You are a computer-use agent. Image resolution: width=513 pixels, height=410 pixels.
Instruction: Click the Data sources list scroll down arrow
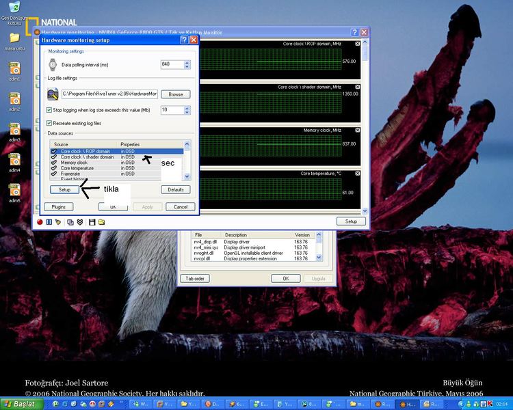pos(187,177)
